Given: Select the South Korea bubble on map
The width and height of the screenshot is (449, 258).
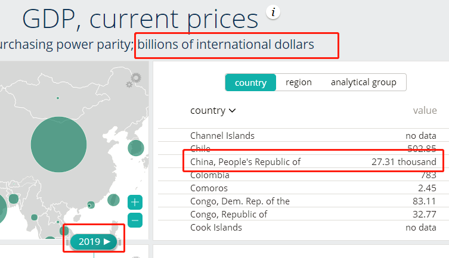Looking at the screenshot, I should pos(136,148).
